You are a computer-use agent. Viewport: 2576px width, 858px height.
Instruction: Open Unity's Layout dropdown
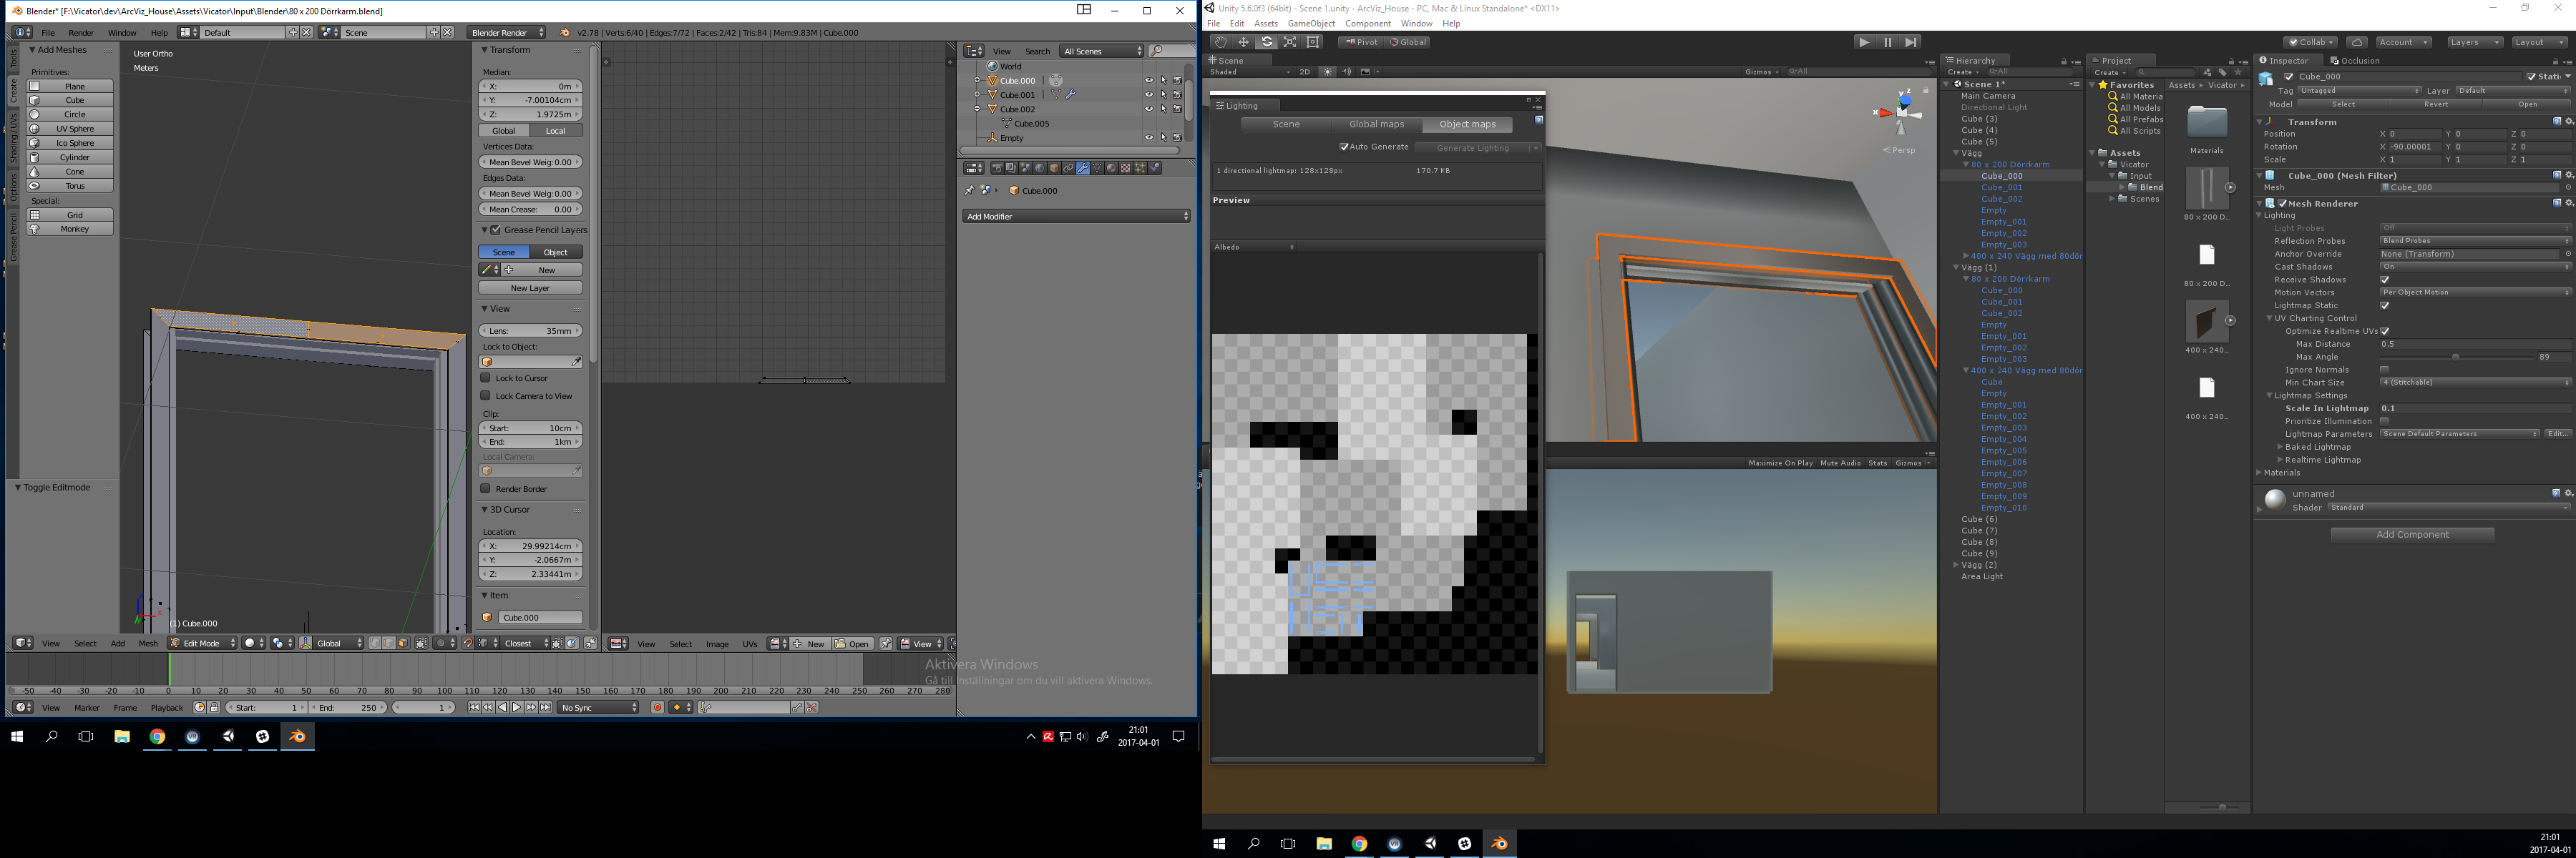pos(2539,42)
